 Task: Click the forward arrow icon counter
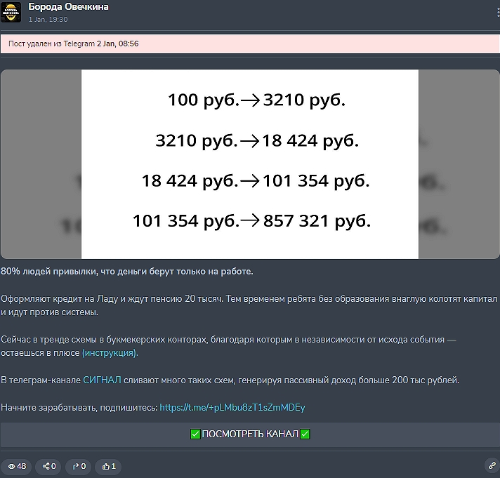click(x=79, y=466)
